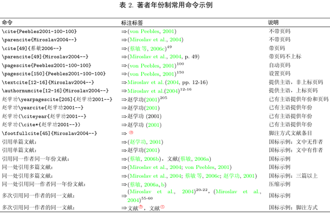
Task: Click the 同一处引用同一作者同一年份文献 row label
Action: [44, 184]
